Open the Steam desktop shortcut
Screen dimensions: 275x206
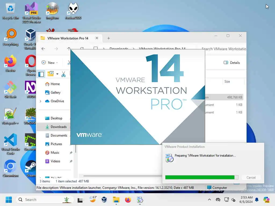[31, 168]
